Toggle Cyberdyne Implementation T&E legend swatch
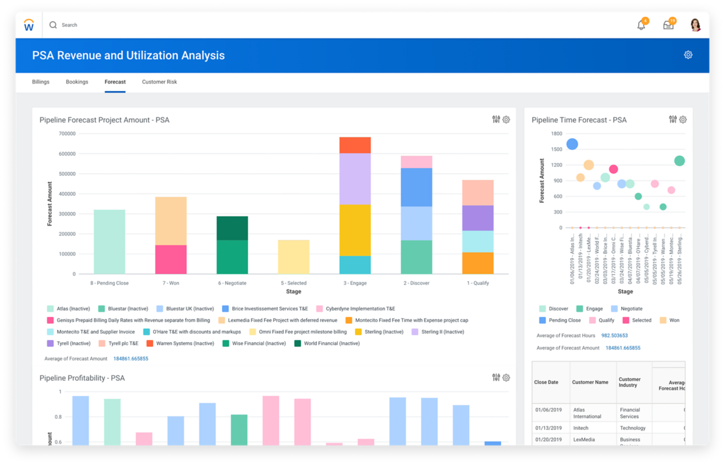Image resolution: width=725 pixels, height=465 pixels. [319, 309]
